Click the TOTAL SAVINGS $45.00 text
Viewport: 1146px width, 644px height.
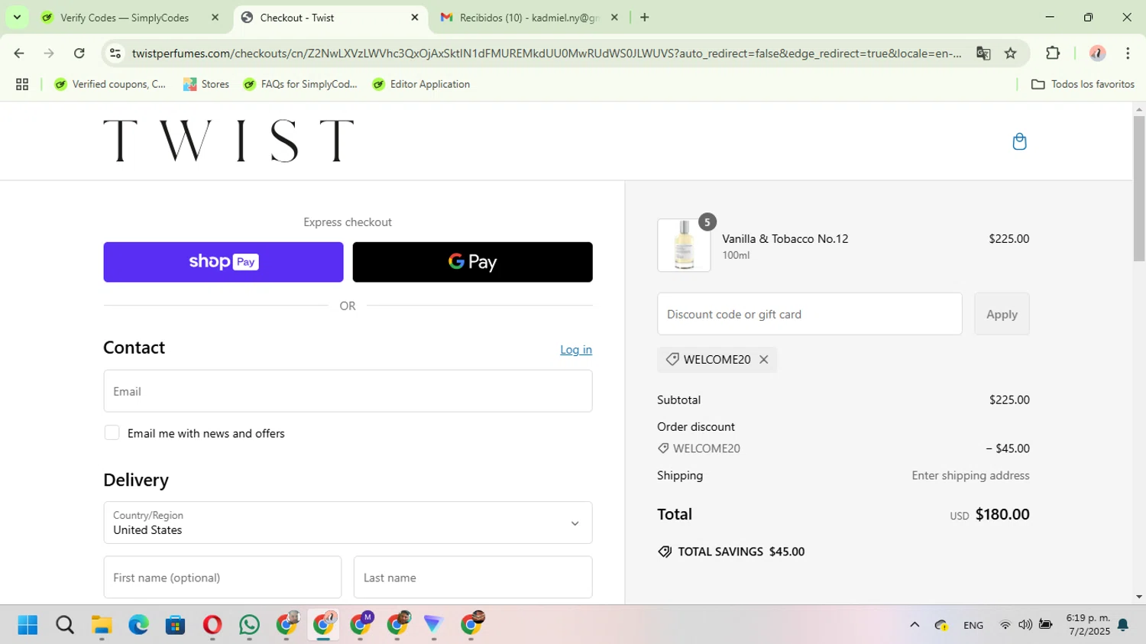click(731, 552)
